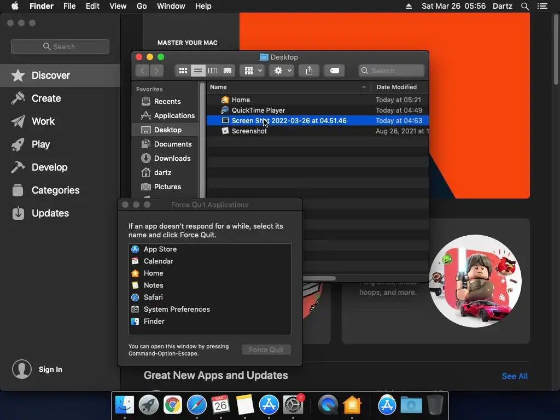Open the group-by dropdown in Finder toolbar
Image resolution: width=560 pixels, height=420 pixels.
pos(253,71)
